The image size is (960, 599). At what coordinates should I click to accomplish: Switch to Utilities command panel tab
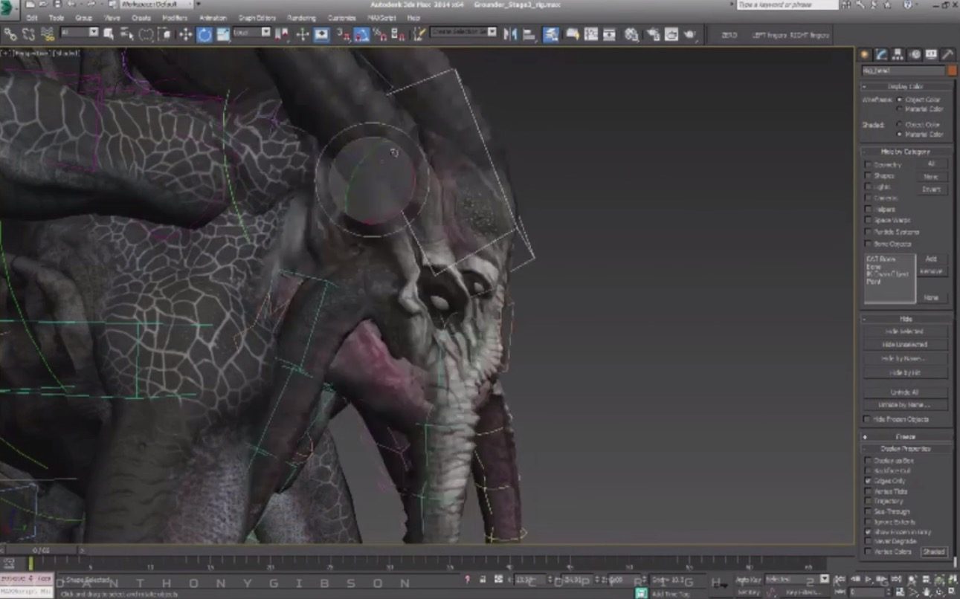point(948,54)
